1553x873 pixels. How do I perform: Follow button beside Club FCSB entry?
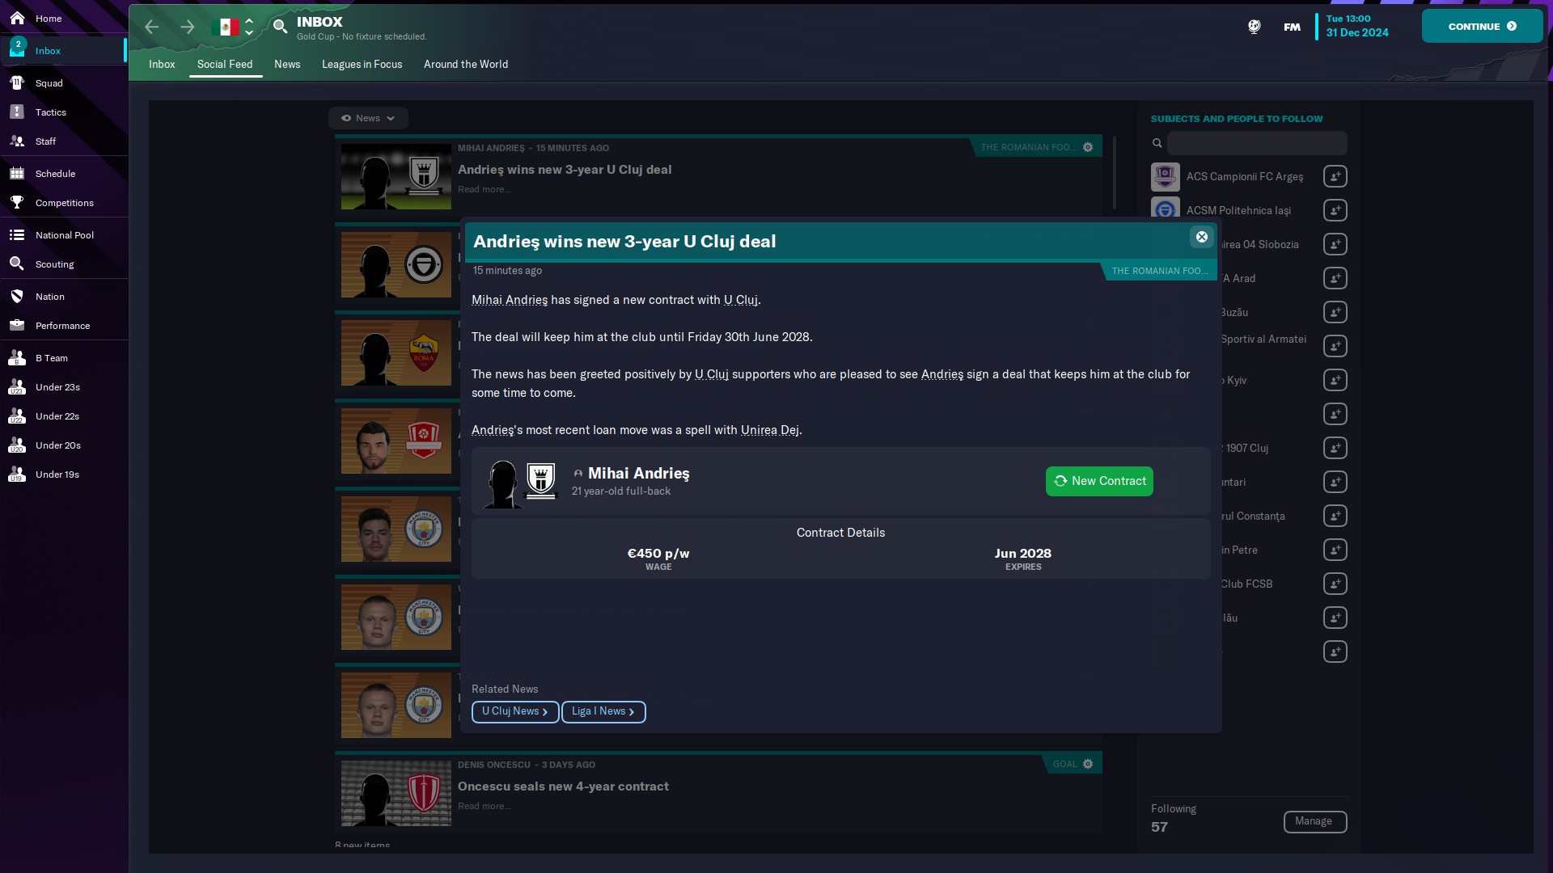coord(1335,584)
